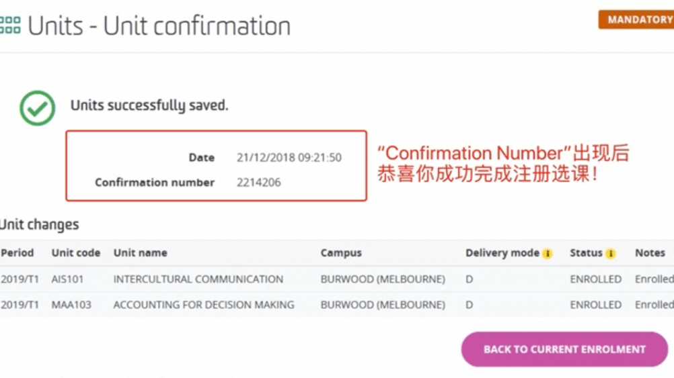Click the Unit name column header
This screenshot has width=674, height=378.
tap(140, 253)
